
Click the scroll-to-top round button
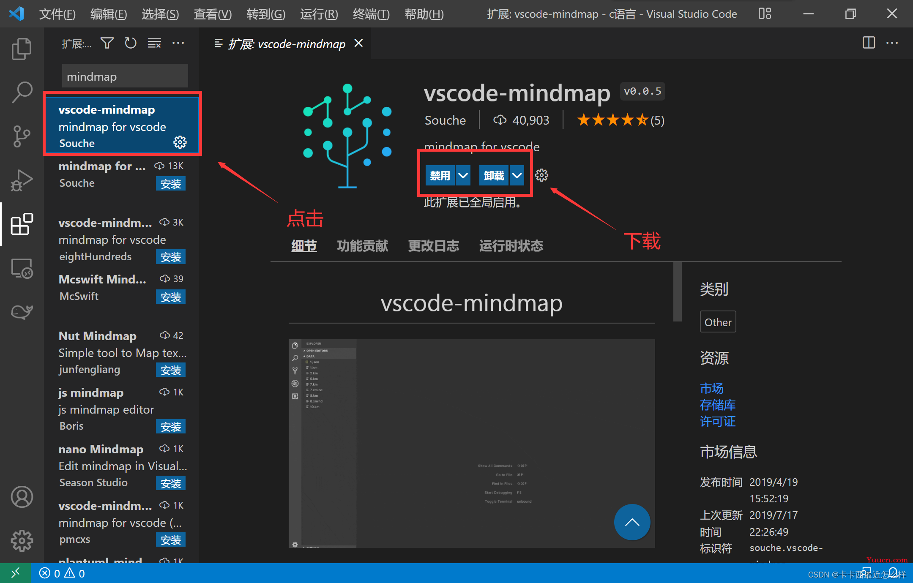[632, 522]
